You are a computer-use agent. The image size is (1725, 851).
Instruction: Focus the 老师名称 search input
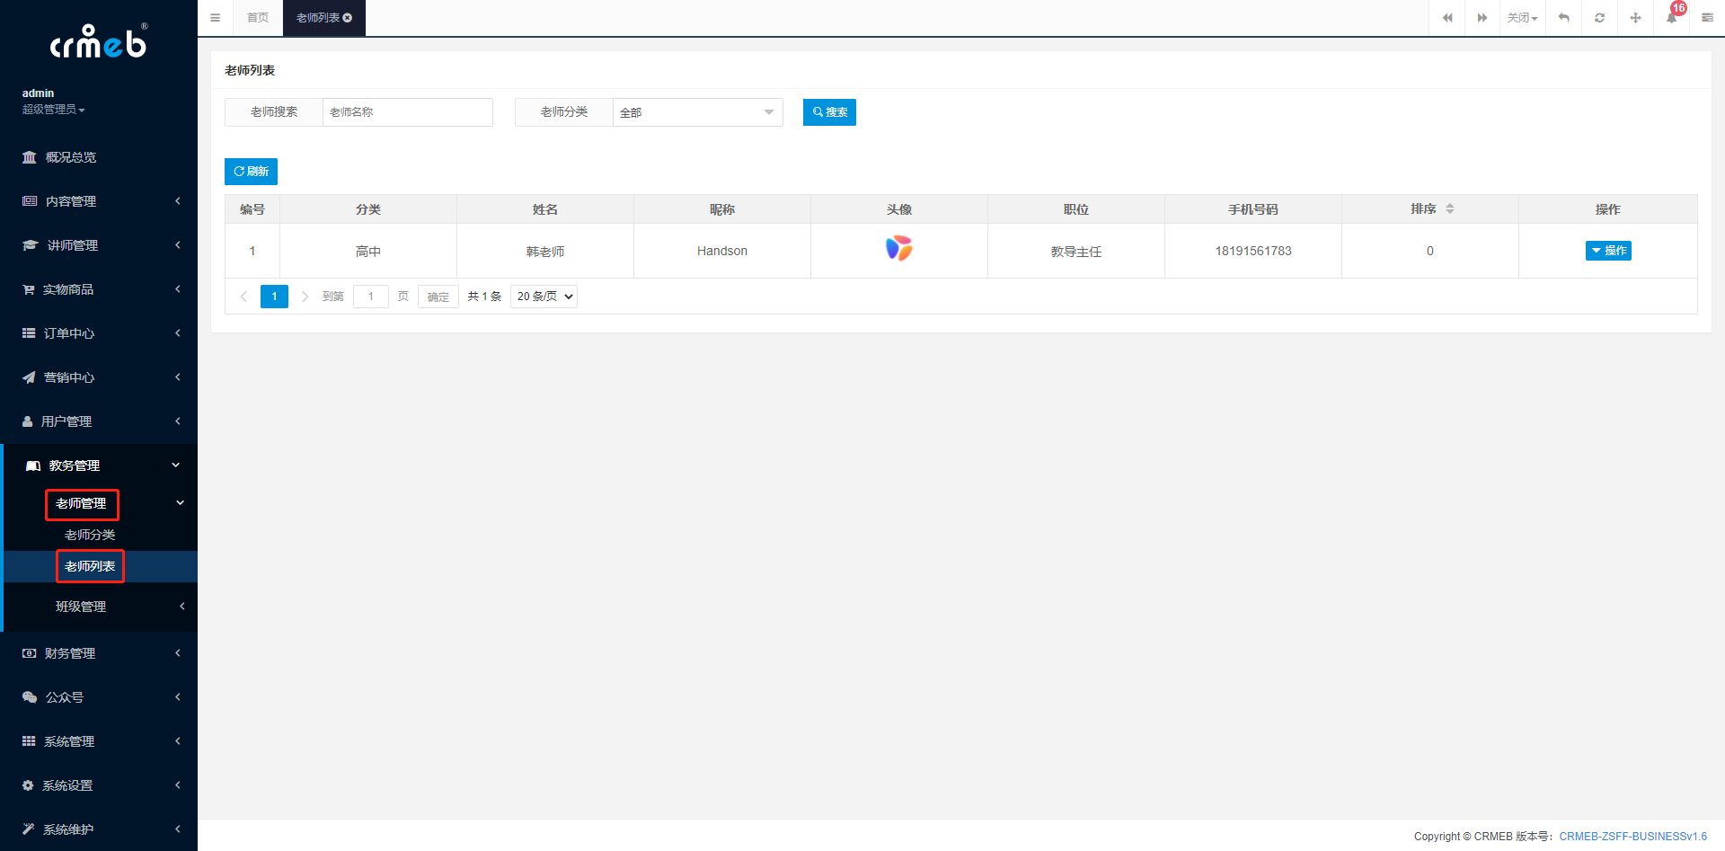407,112
